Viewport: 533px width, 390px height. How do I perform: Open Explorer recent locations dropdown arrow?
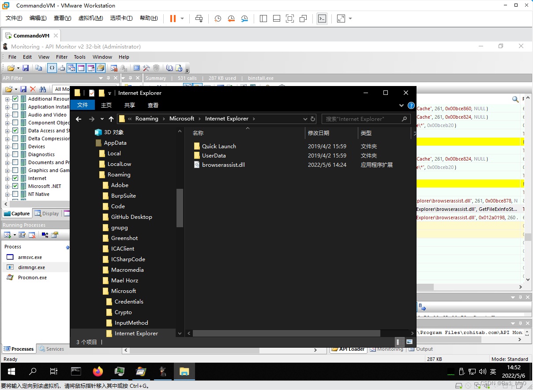coord(102,119)
